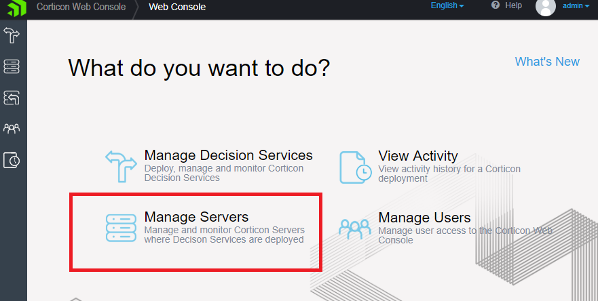
Task: Click the large Manage Decision Services arrows icon
Action: pyautogui.click(x=121, y=166)
